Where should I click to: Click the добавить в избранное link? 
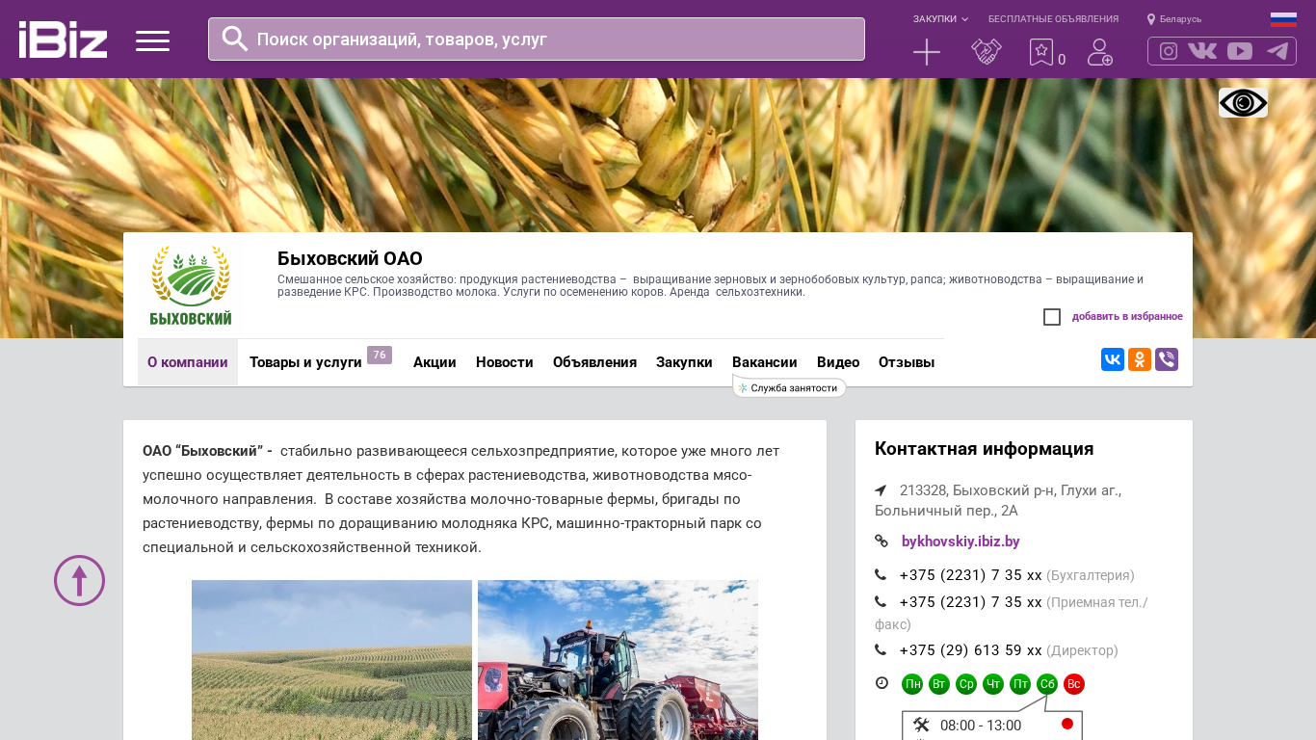tap(1127, 317)
